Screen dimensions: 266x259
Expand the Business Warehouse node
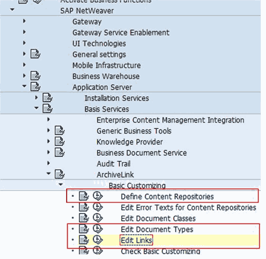coord(24,75)
